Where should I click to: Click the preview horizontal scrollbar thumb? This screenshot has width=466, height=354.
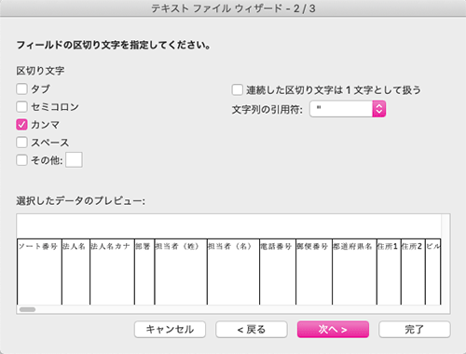(x=27, y=309)
